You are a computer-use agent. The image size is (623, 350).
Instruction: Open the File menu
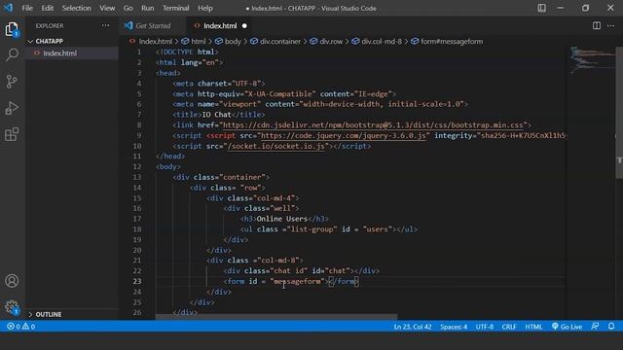pyautogui.click(x=27, y=8)
